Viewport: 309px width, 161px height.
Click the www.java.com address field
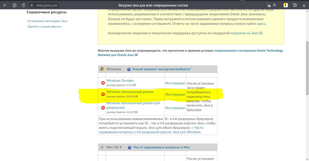[47, 5]
